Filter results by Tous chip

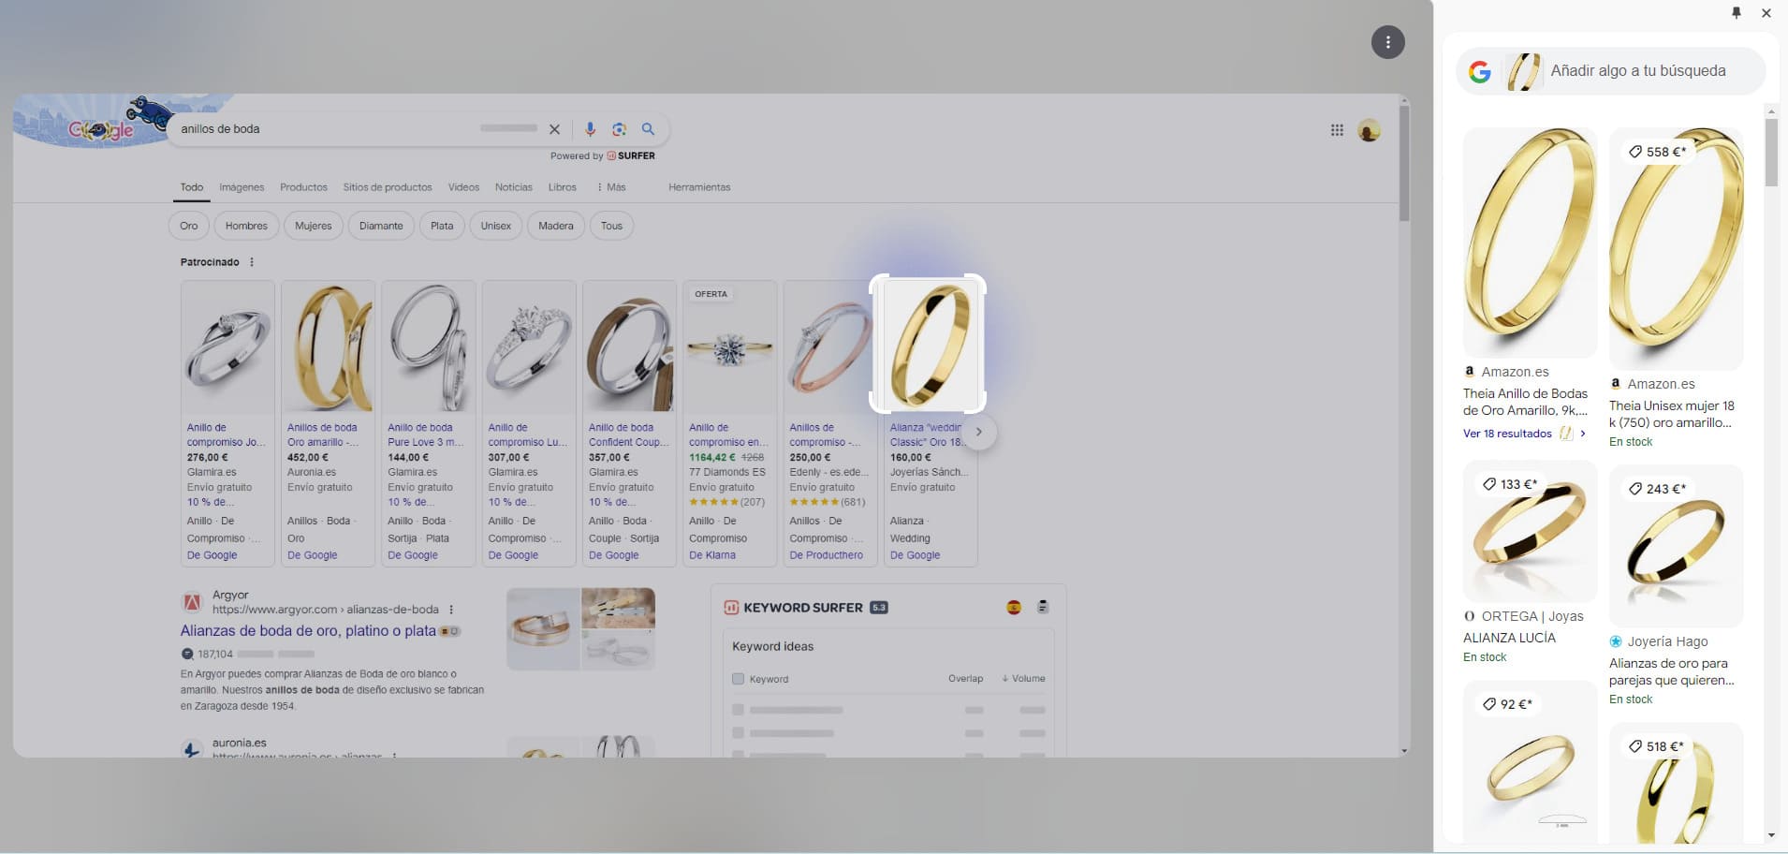pos(611,226)
